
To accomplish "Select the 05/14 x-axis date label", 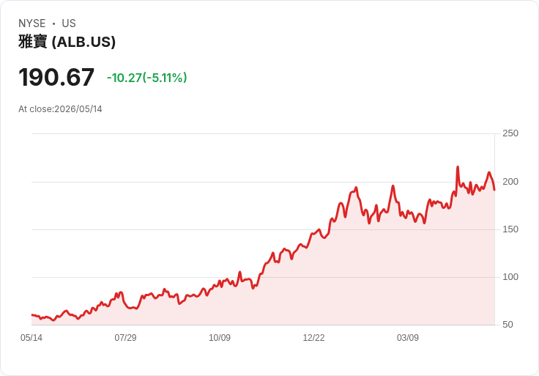I will (31, 337).
